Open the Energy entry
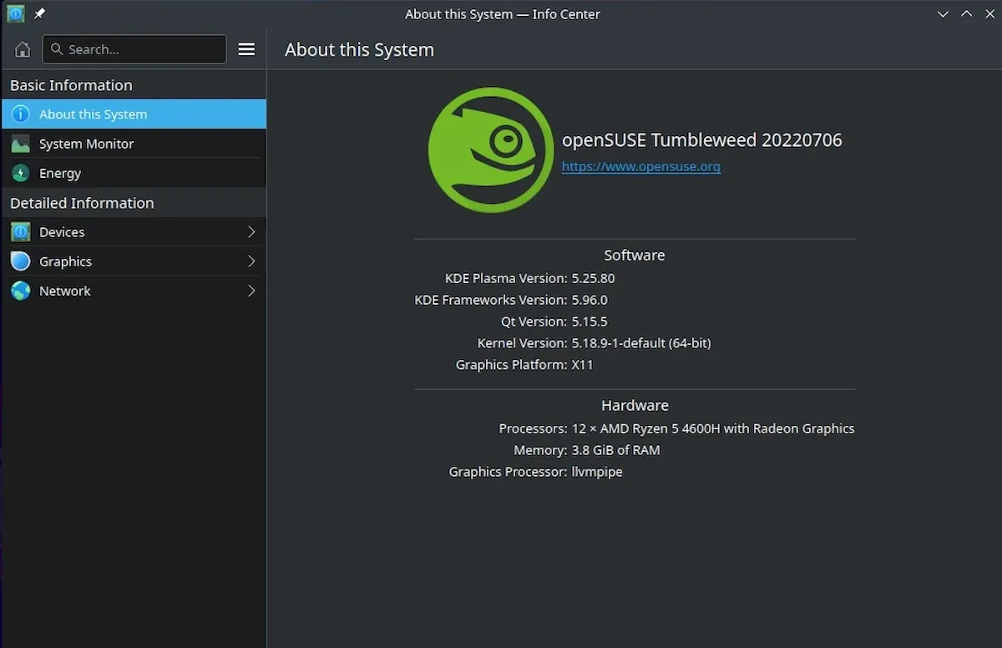Screen dimensions: 1002x648 coord(134,173)
